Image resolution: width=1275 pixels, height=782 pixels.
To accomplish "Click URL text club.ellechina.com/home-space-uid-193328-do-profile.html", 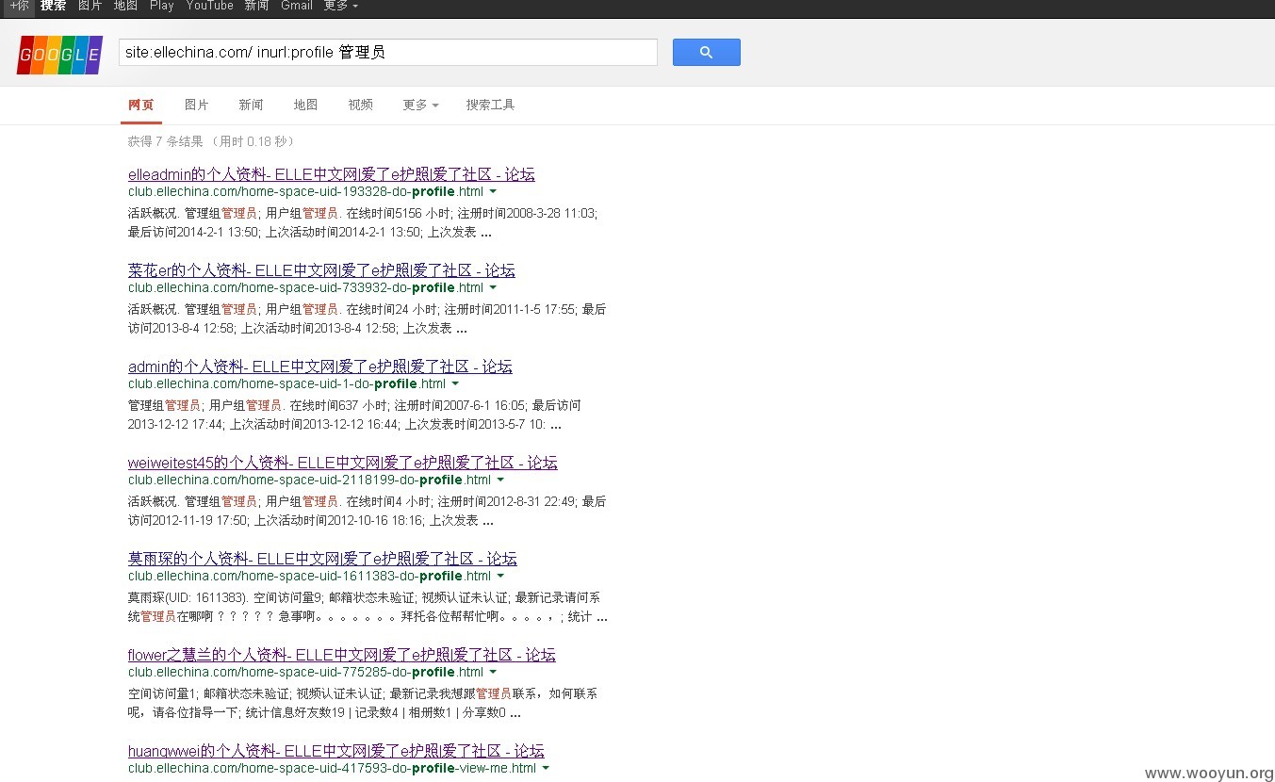I will (305, 192).
